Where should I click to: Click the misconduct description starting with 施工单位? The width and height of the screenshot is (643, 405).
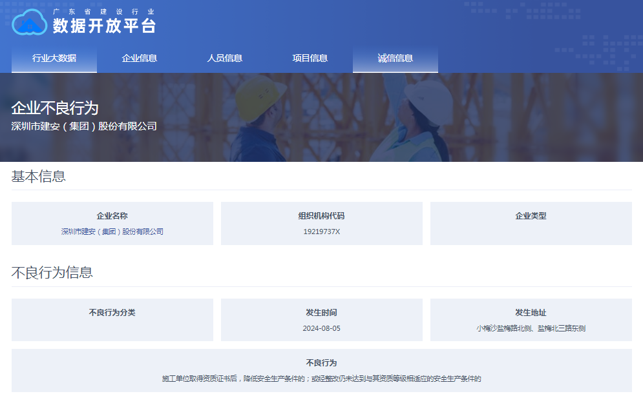coord(321,379)
